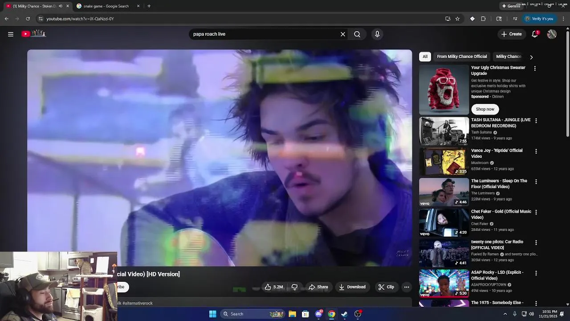
Task: Open the Chrome extensions puzzle icon
Action: 483,19
